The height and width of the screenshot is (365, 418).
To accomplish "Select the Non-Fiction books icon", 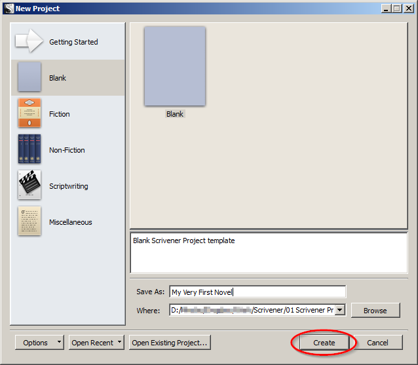I will 29,149.
